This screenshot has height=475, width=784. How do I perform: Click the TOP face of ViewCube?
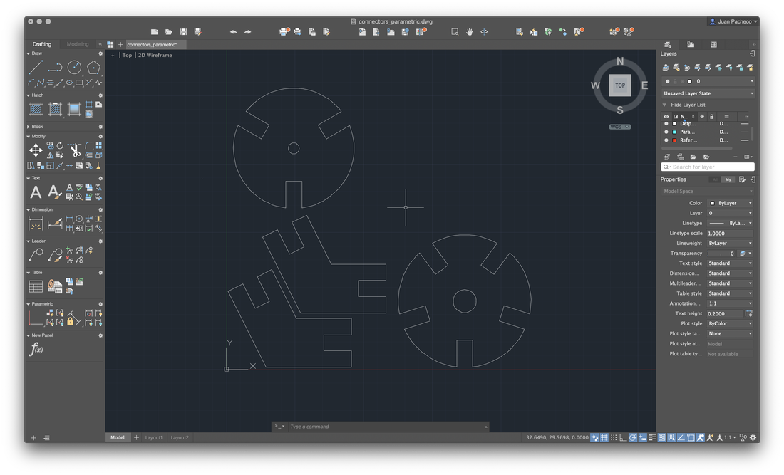(620, 85)
